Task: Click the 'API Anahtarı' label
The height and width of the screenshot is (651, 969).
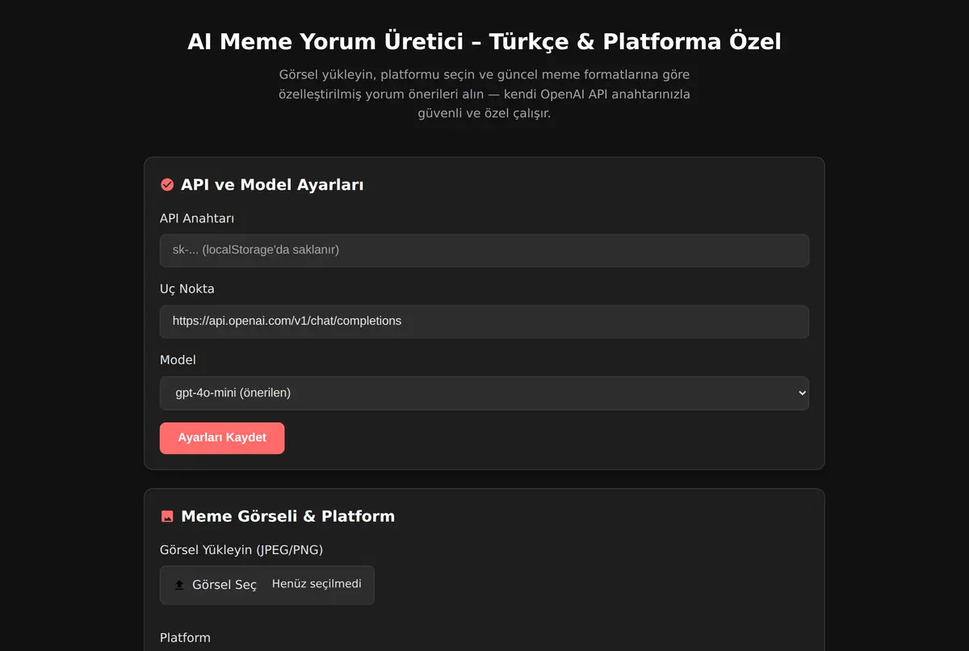Action: tap(197, 218)
